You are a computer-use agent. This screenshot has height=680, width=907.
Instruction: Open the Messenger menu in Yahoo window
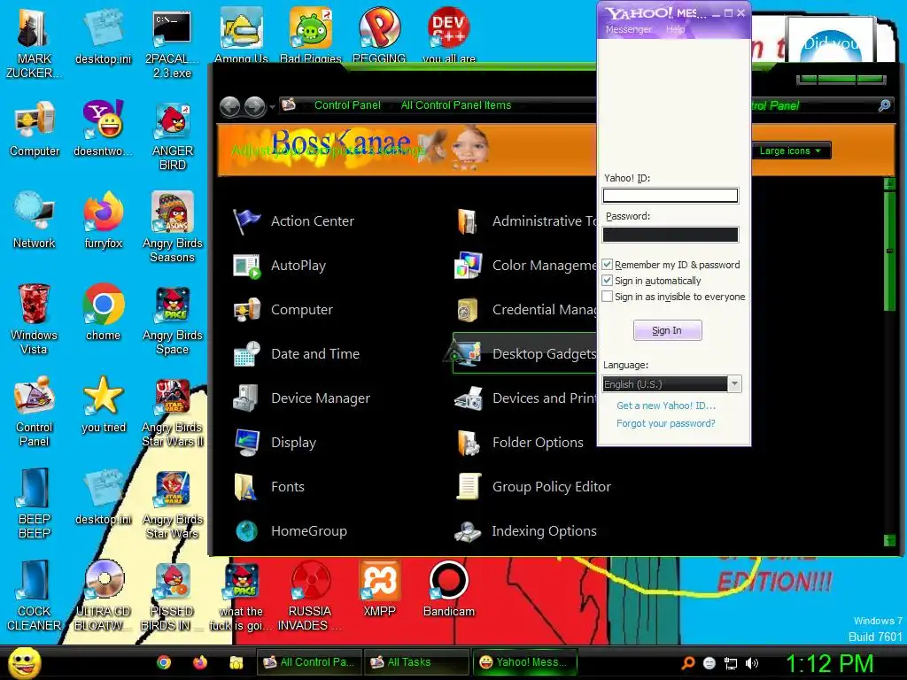tap(629, 29)
